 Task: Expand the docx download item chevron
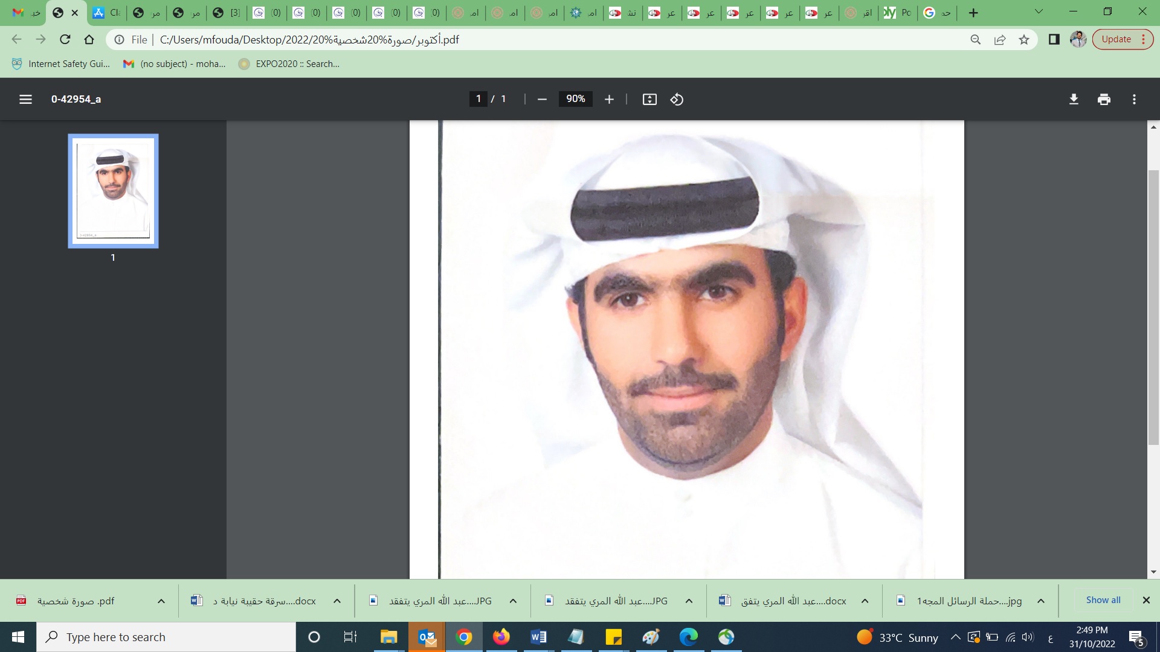pos(337,601)
